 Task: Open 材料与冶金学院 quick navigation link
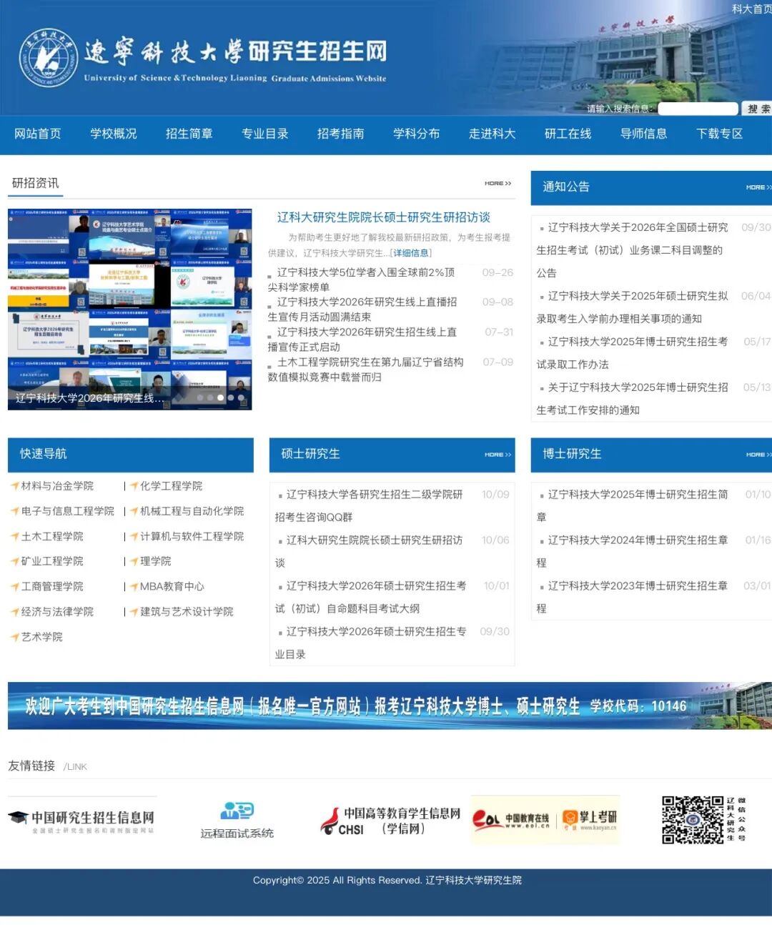click(x=57, y=486)
